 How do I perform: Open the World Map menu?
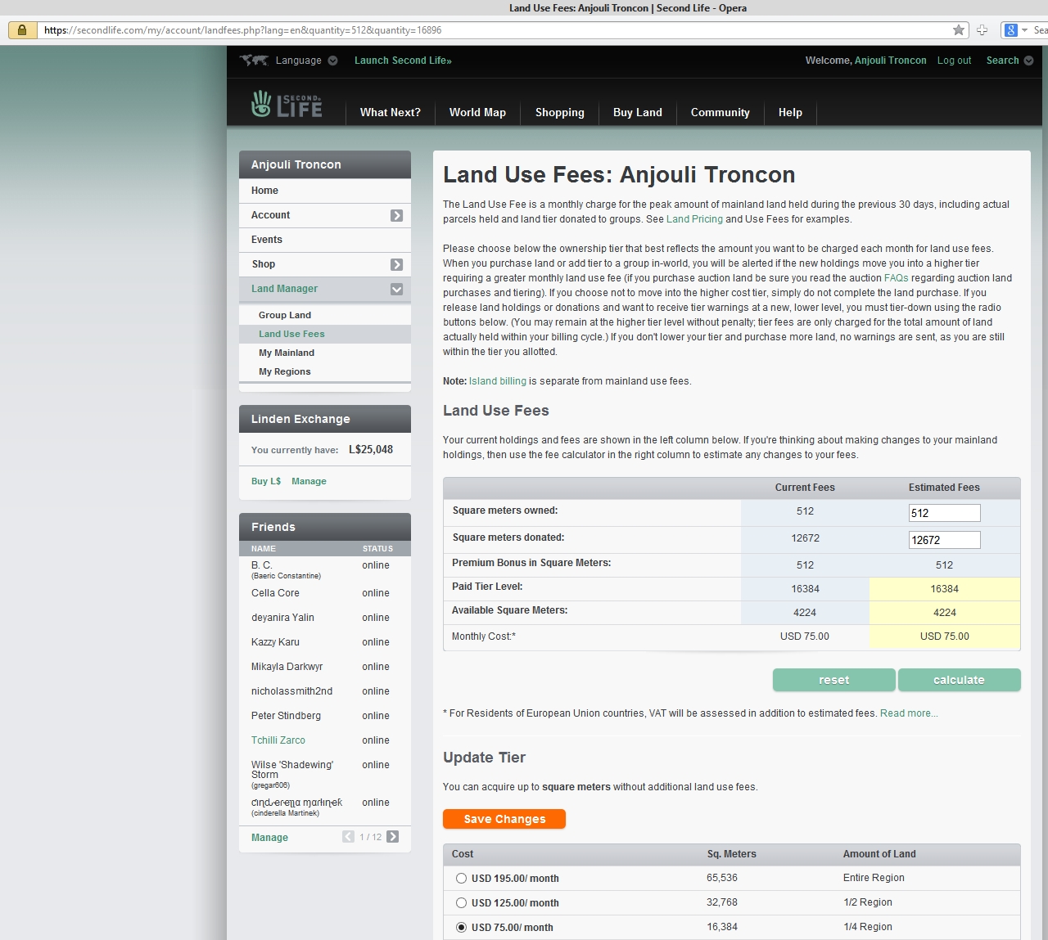[x=477, y=113]
